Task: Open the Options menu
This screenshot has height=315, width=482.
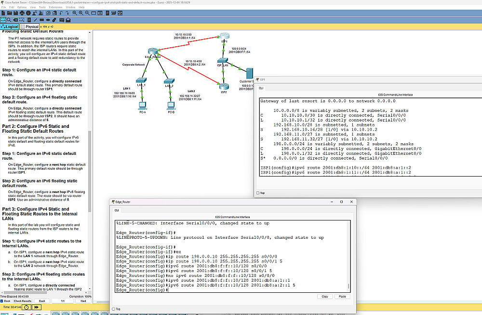Action: click(x=22, y=7)
